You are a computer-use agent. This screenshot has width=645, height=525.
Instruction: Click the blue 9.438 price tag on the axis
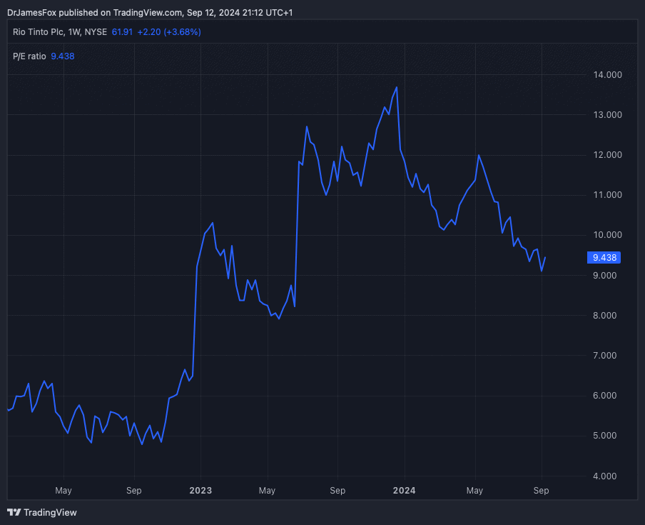[602, 258]
